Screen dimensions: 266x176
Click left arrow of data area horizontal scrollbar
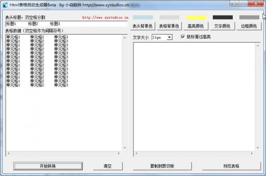[8, 153]
